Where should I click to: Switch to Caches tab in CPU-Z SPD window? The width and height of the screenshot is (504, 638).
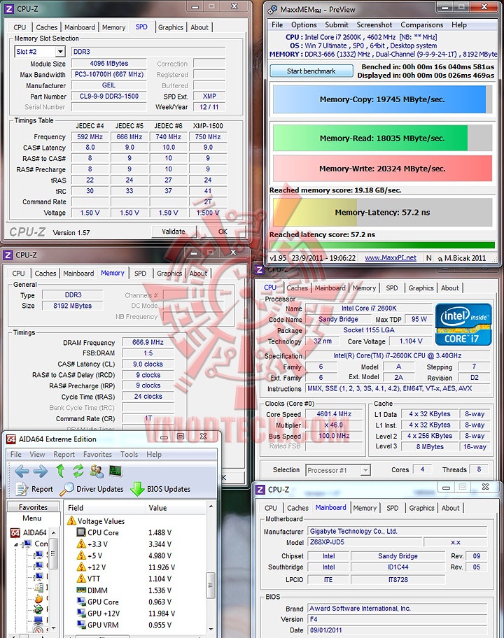coord(47,27)
